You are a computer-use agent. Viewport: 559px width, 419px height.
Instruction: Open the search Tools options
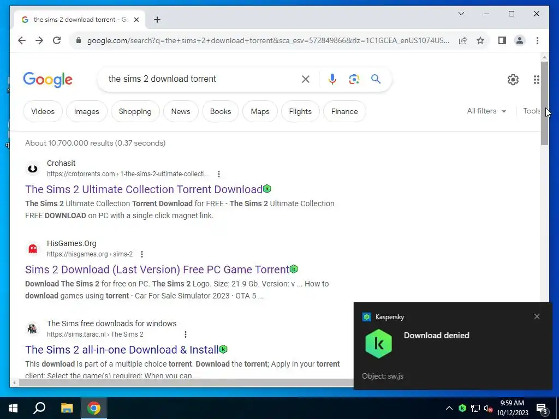coord(532,111)
